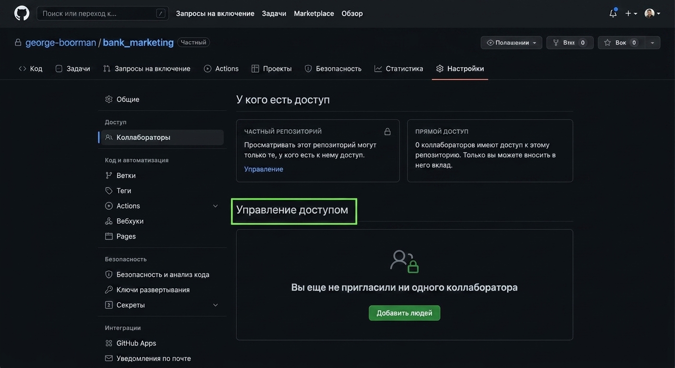Screen dimensions: 675x368
Task: Open the notifications bell
Action: tap(613, 13)
